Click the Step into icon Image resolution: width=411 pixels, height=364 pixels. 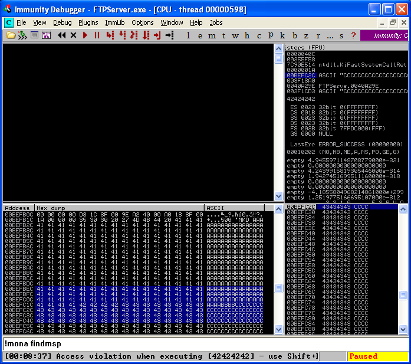click(x=110, y=35)
